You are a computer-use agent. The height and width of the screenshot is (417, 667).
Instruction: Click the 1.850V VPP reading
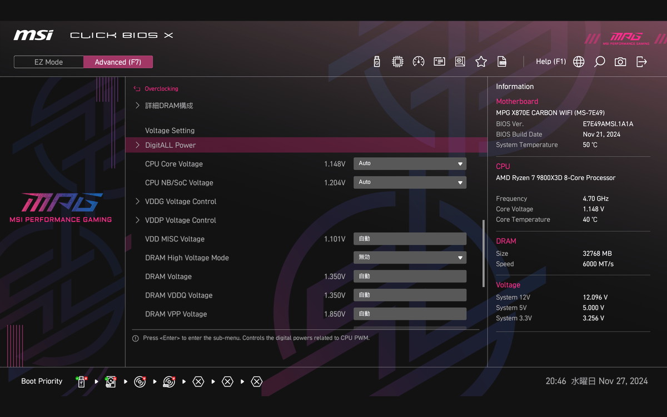(335, 314)
